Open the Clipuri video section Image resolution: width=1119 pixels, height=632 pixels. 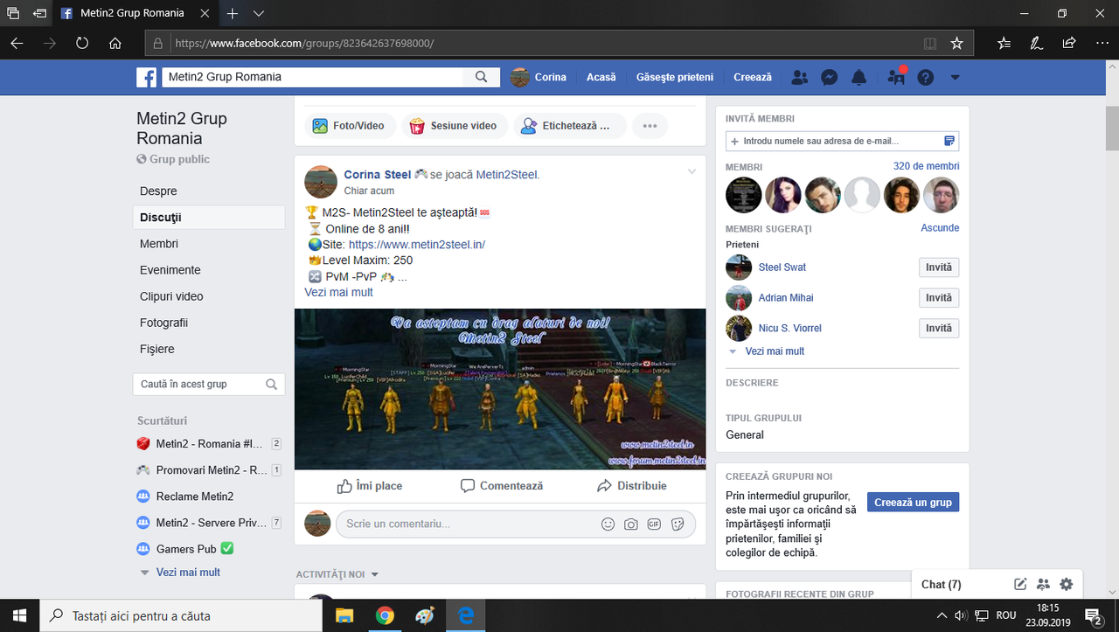(171, 296)
